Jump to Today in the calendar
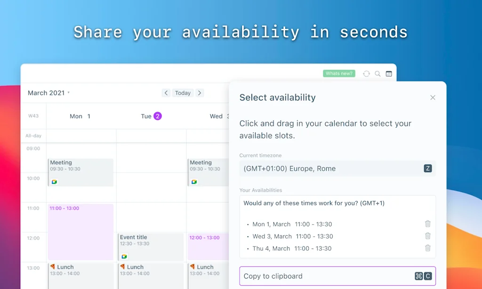 pyautogui.click(x=183, y=93)
